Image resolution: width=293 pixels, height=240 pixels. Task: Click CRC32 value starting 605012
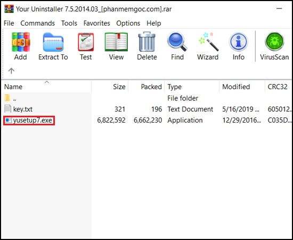(280, 109)
